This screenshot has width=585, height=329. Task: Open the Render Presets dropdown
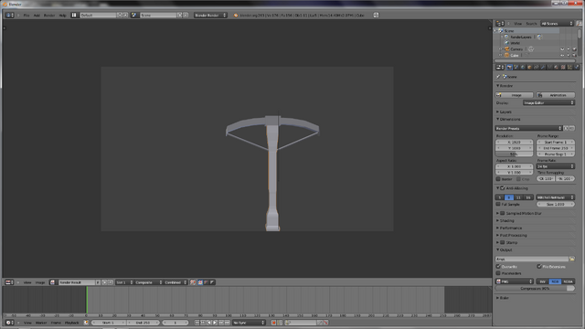(x=528, y=128)
